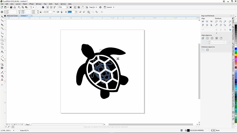
Task: Enable align to grid option
Action: 217,38
